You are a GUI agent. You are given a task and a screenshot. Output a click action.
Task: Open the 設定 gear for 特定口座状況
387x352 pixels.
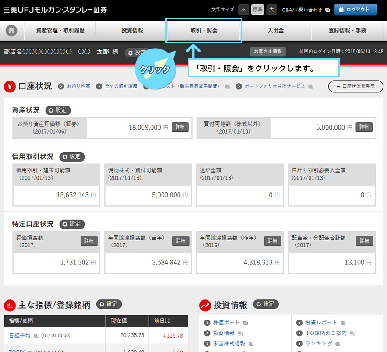[x=72, y=224]
